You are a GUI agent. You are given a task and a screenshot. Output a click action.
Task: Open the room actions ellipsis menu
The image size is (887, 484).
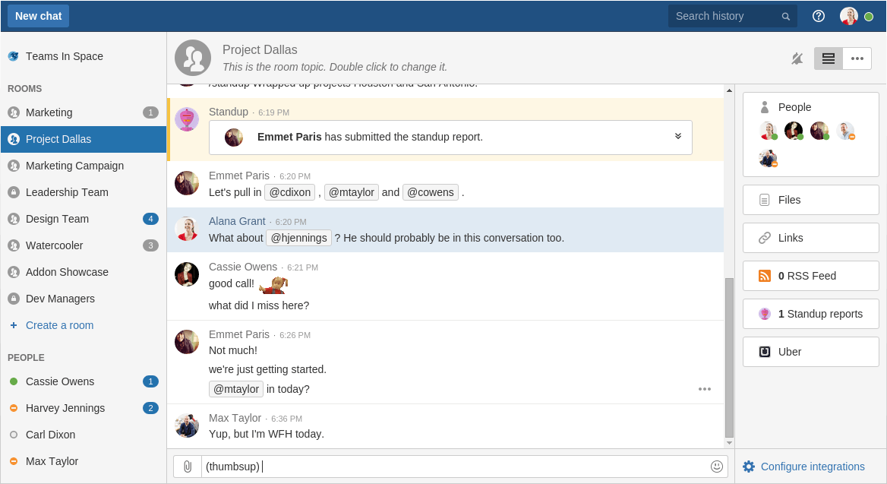pos(857,59)
